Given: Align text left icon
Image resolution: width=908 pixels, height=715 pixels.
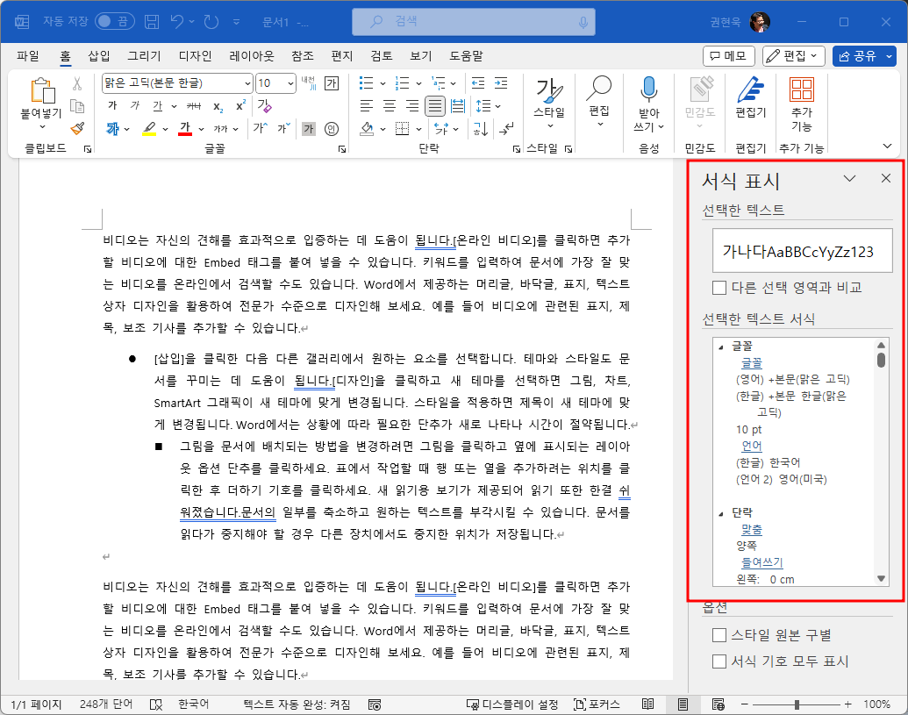Looking at the screenshot, I should (x=366, y=106).
